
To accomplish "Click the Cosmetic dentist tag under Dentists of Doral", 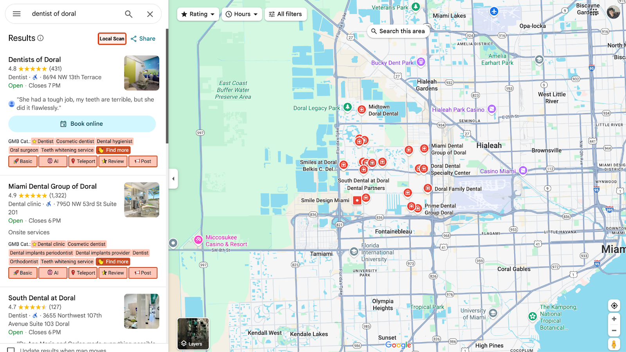I will [x=75, y=141].
